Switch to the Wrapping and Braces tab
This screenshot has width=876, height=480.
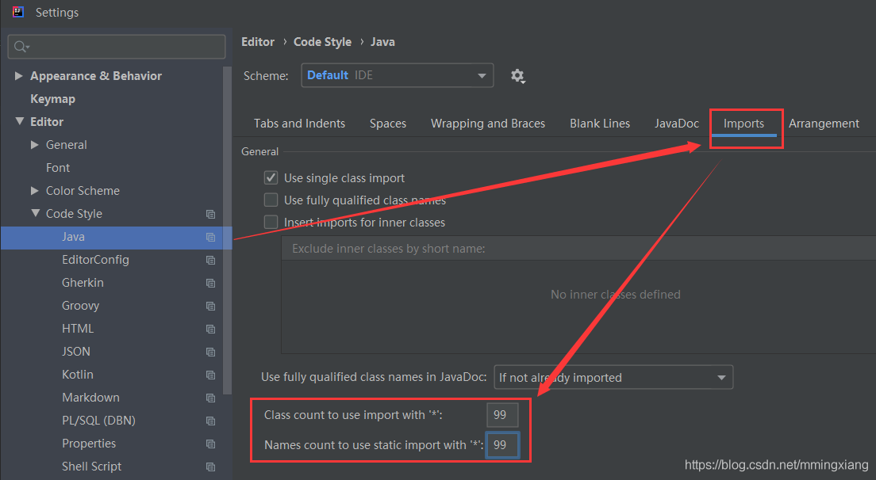487,124
